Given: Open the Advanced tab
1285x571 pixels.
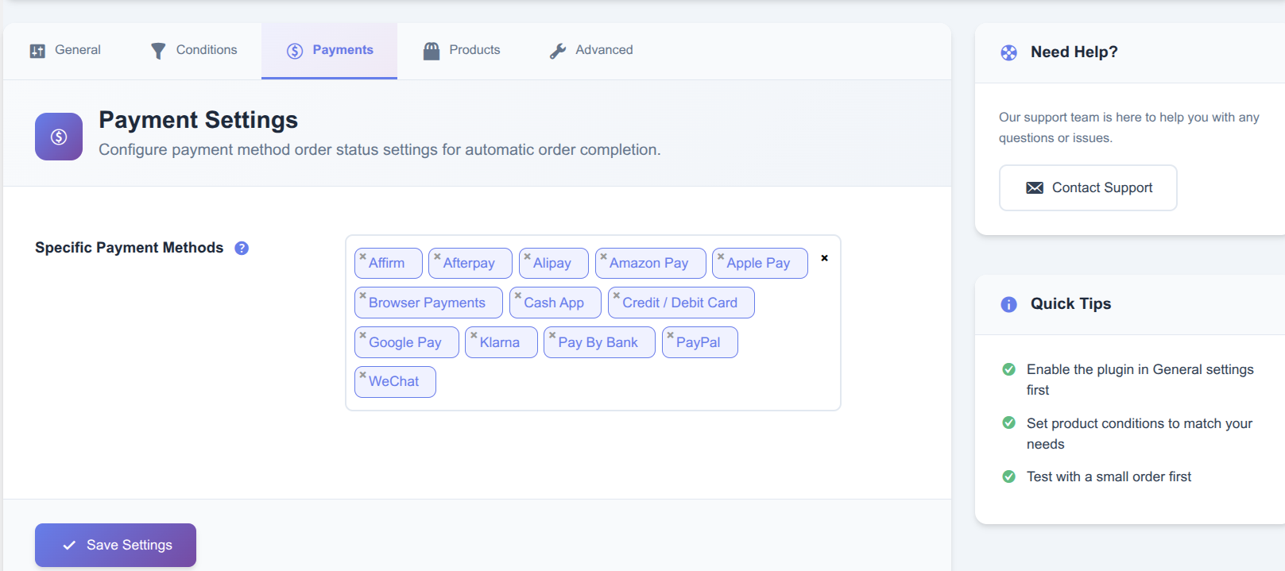Looking at the screenshot, I should tap(591, 50).
